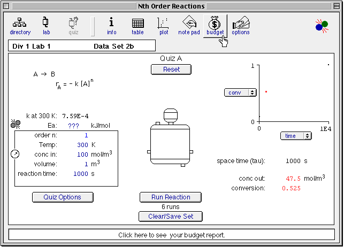The width and height of the screenshot is (344, 247).
Task: Open the directory icon in toolbar
Action: point(20,25)
